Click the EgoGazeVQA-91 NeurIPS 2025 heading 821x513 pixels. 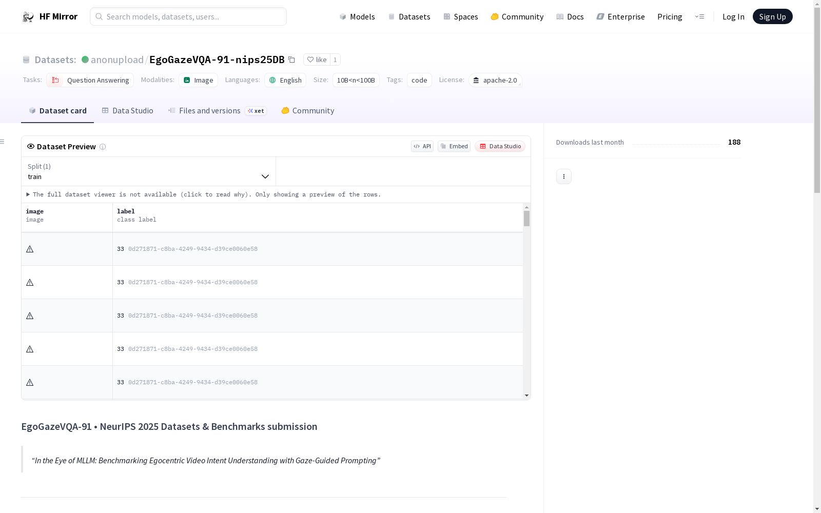(x=169, y=426)
